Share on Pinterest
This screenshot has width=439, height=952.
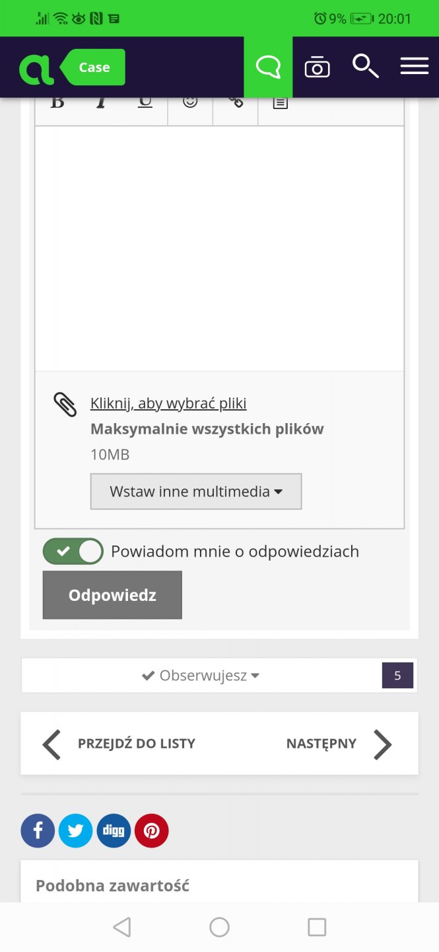[152, 830]
